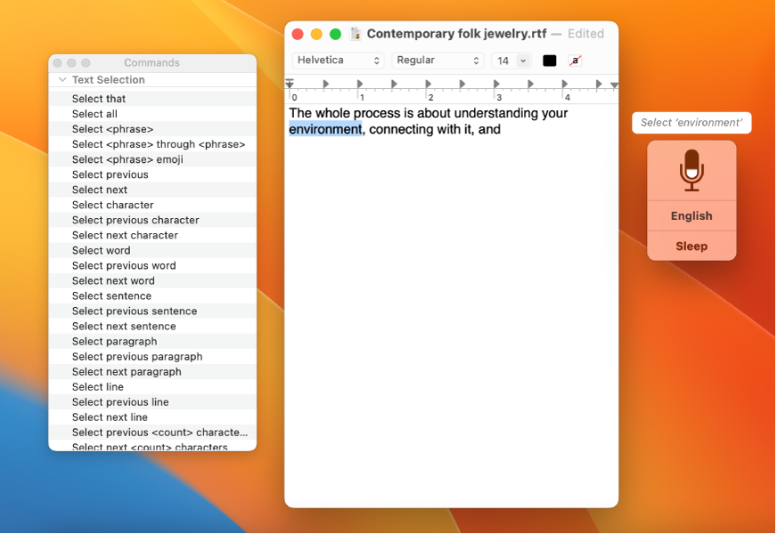
Task: Click the 'Select paragraph' command entry
Action: click(114, 341)
